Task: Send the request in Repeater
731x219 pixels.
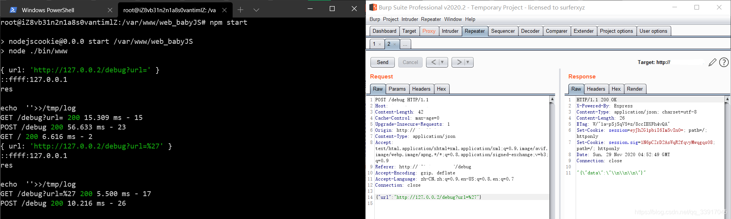Action: point(383,62)
